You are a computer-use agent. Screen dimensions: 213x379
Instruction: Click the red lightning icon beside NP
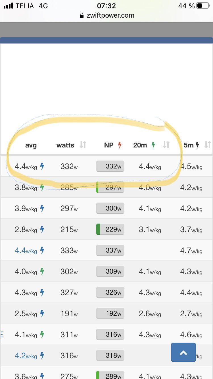120,145
